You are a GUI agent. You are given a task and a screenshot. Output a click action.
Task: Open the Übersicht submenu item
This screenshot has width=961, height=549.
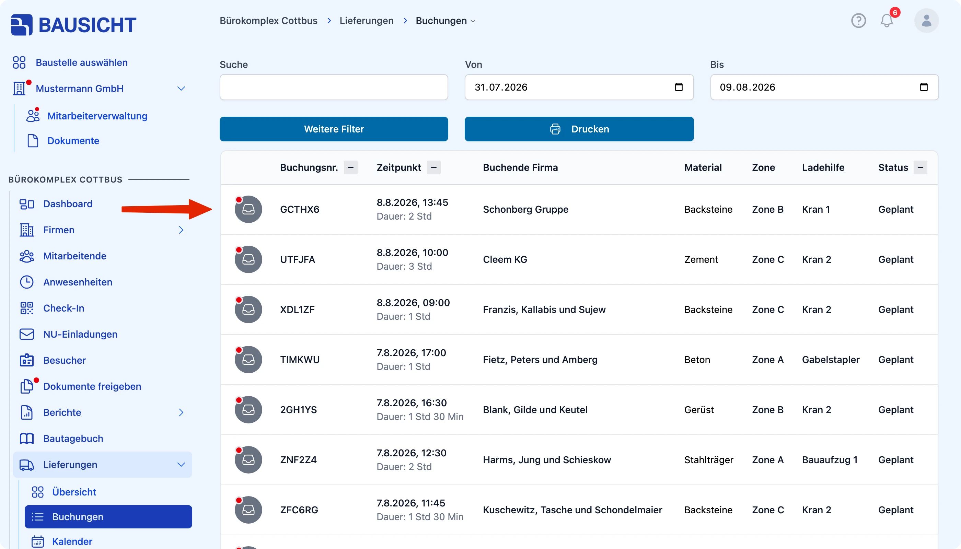pos(74,492)
